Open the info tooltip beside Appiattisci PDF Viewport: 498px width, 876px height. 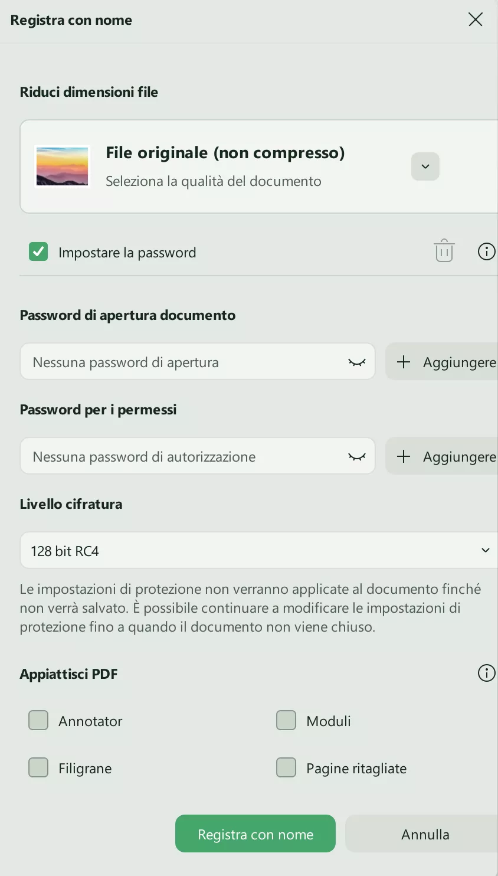pyautogui.click(x=486, y=673)
